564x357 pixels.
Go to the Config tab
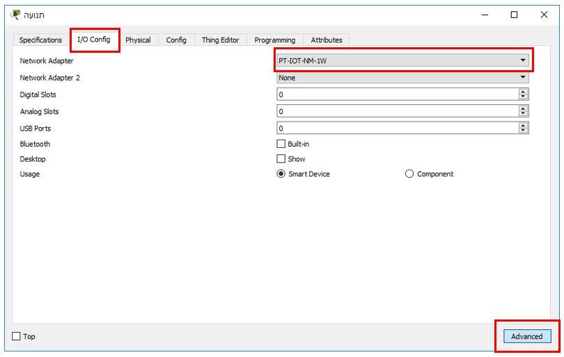click(x=175, y=40)
